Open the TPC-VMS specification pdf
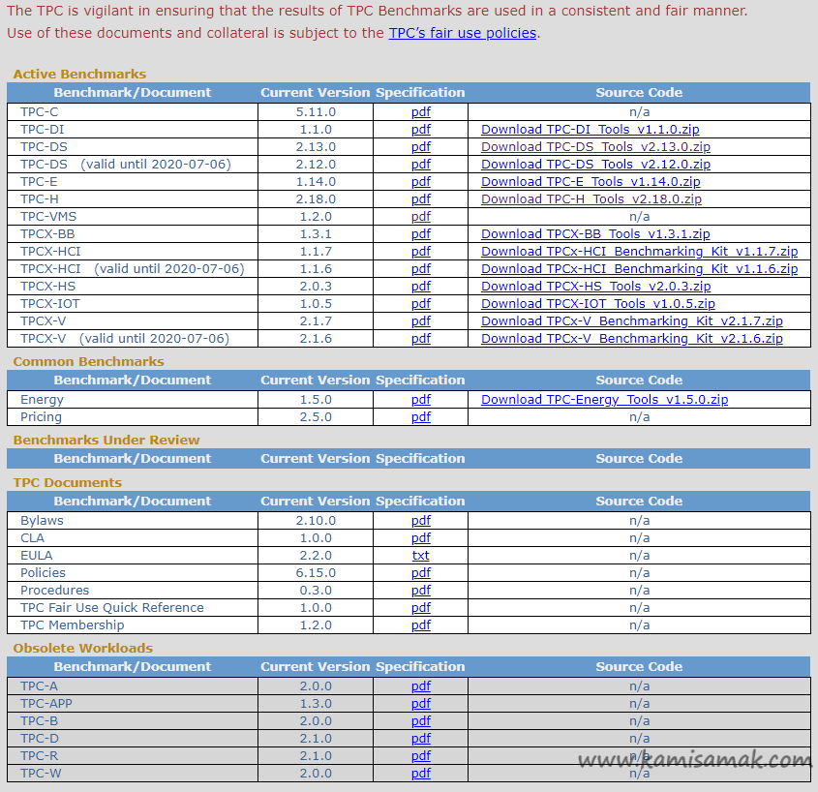This screenshot has height=792, width=818. pyautogui.click(x=420, y=217)
